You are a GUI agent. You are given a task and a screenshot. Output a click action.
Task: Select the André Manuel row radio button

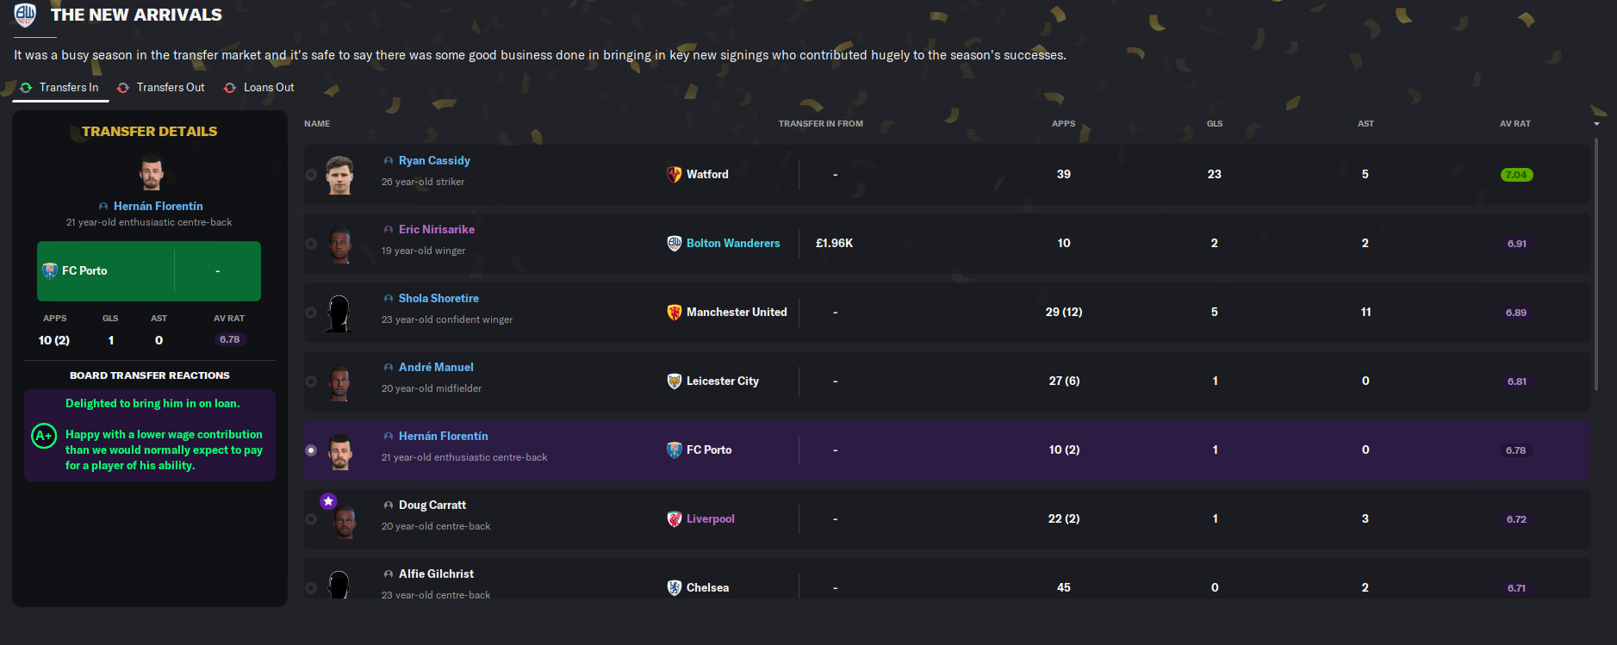click(311, 381)
